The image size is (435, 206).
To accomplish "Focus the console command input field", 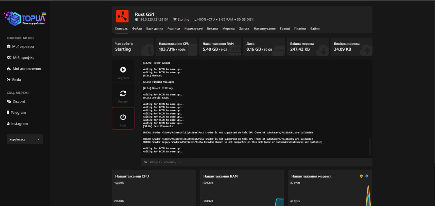I will 258,162.
